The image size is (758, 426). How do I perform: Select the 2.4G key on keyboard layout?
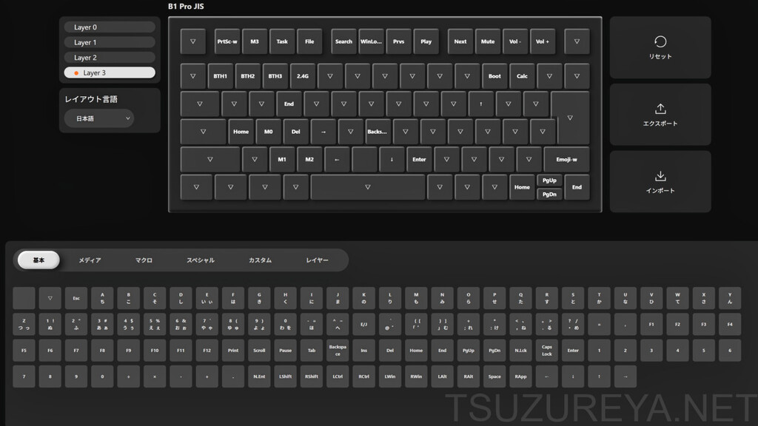pos(303,76)
